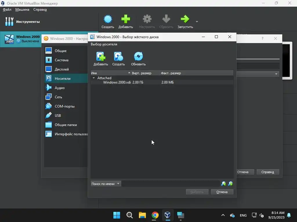This screenshot has height=222, width=297.
Task: Open the Запустить dropdown arrow
Action: (197, 22)
